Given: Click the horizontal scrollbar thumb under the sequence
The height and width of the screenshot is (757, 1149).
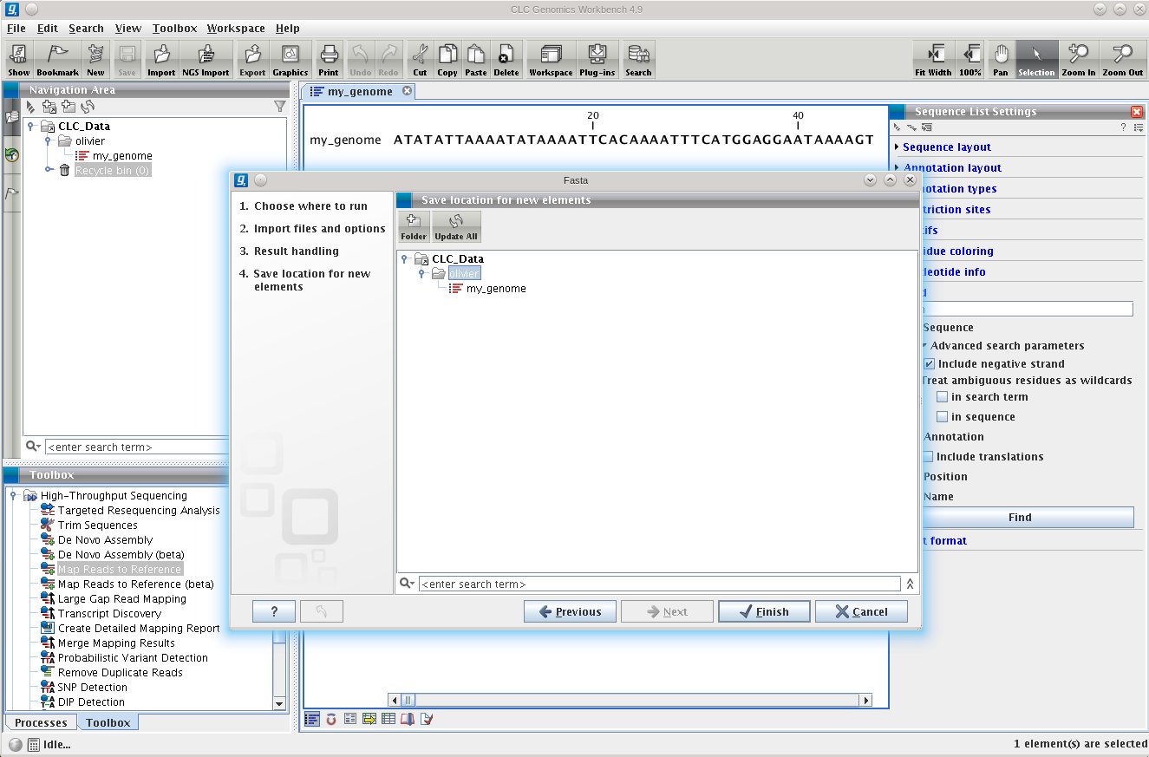Looking at the screenshot, I should click(x=408, y=700).
